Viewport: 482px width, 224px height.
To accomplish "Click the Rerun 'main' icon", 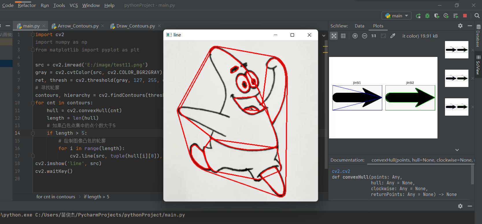I will click(x=418, y=16).
